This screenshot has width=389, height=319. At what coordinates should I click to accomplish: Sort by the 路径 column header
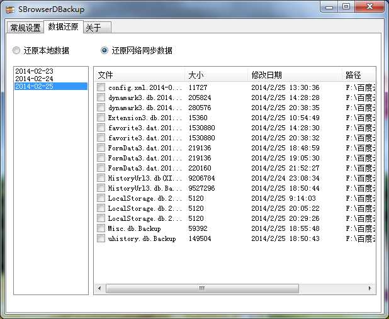(x=359, y=75)
